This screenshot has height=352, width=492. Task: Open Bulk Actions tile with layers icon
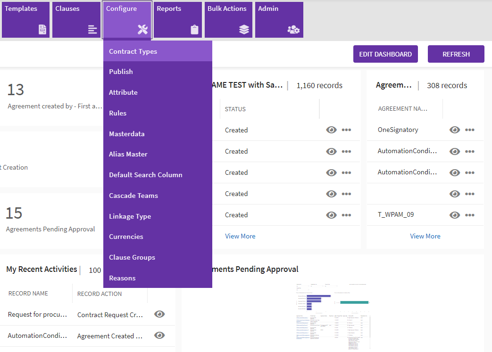pyautogui.click(x=228, y=20)
